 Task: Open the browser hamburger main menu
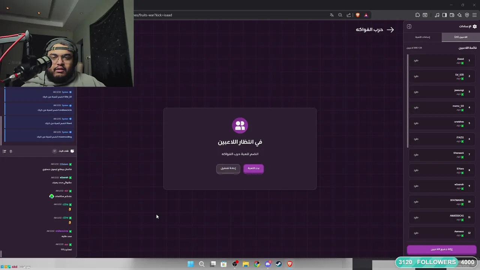(474, 15)
